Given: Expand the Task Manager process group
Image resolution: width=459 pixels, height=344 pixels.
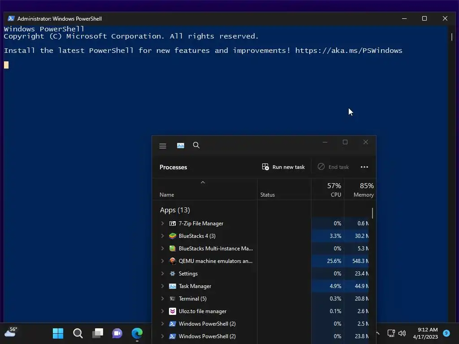Looking at the screenshot, I should pyautogui.click(x=162, y=286).
